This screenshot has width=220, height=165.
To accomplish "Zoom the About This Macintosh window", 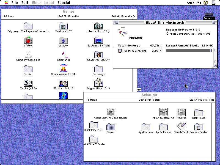I will [x=213, y=23].
